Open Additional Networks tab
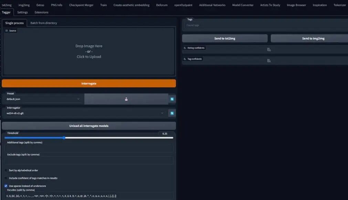Viewport: 348px width, 200px height. pos(212,5)
